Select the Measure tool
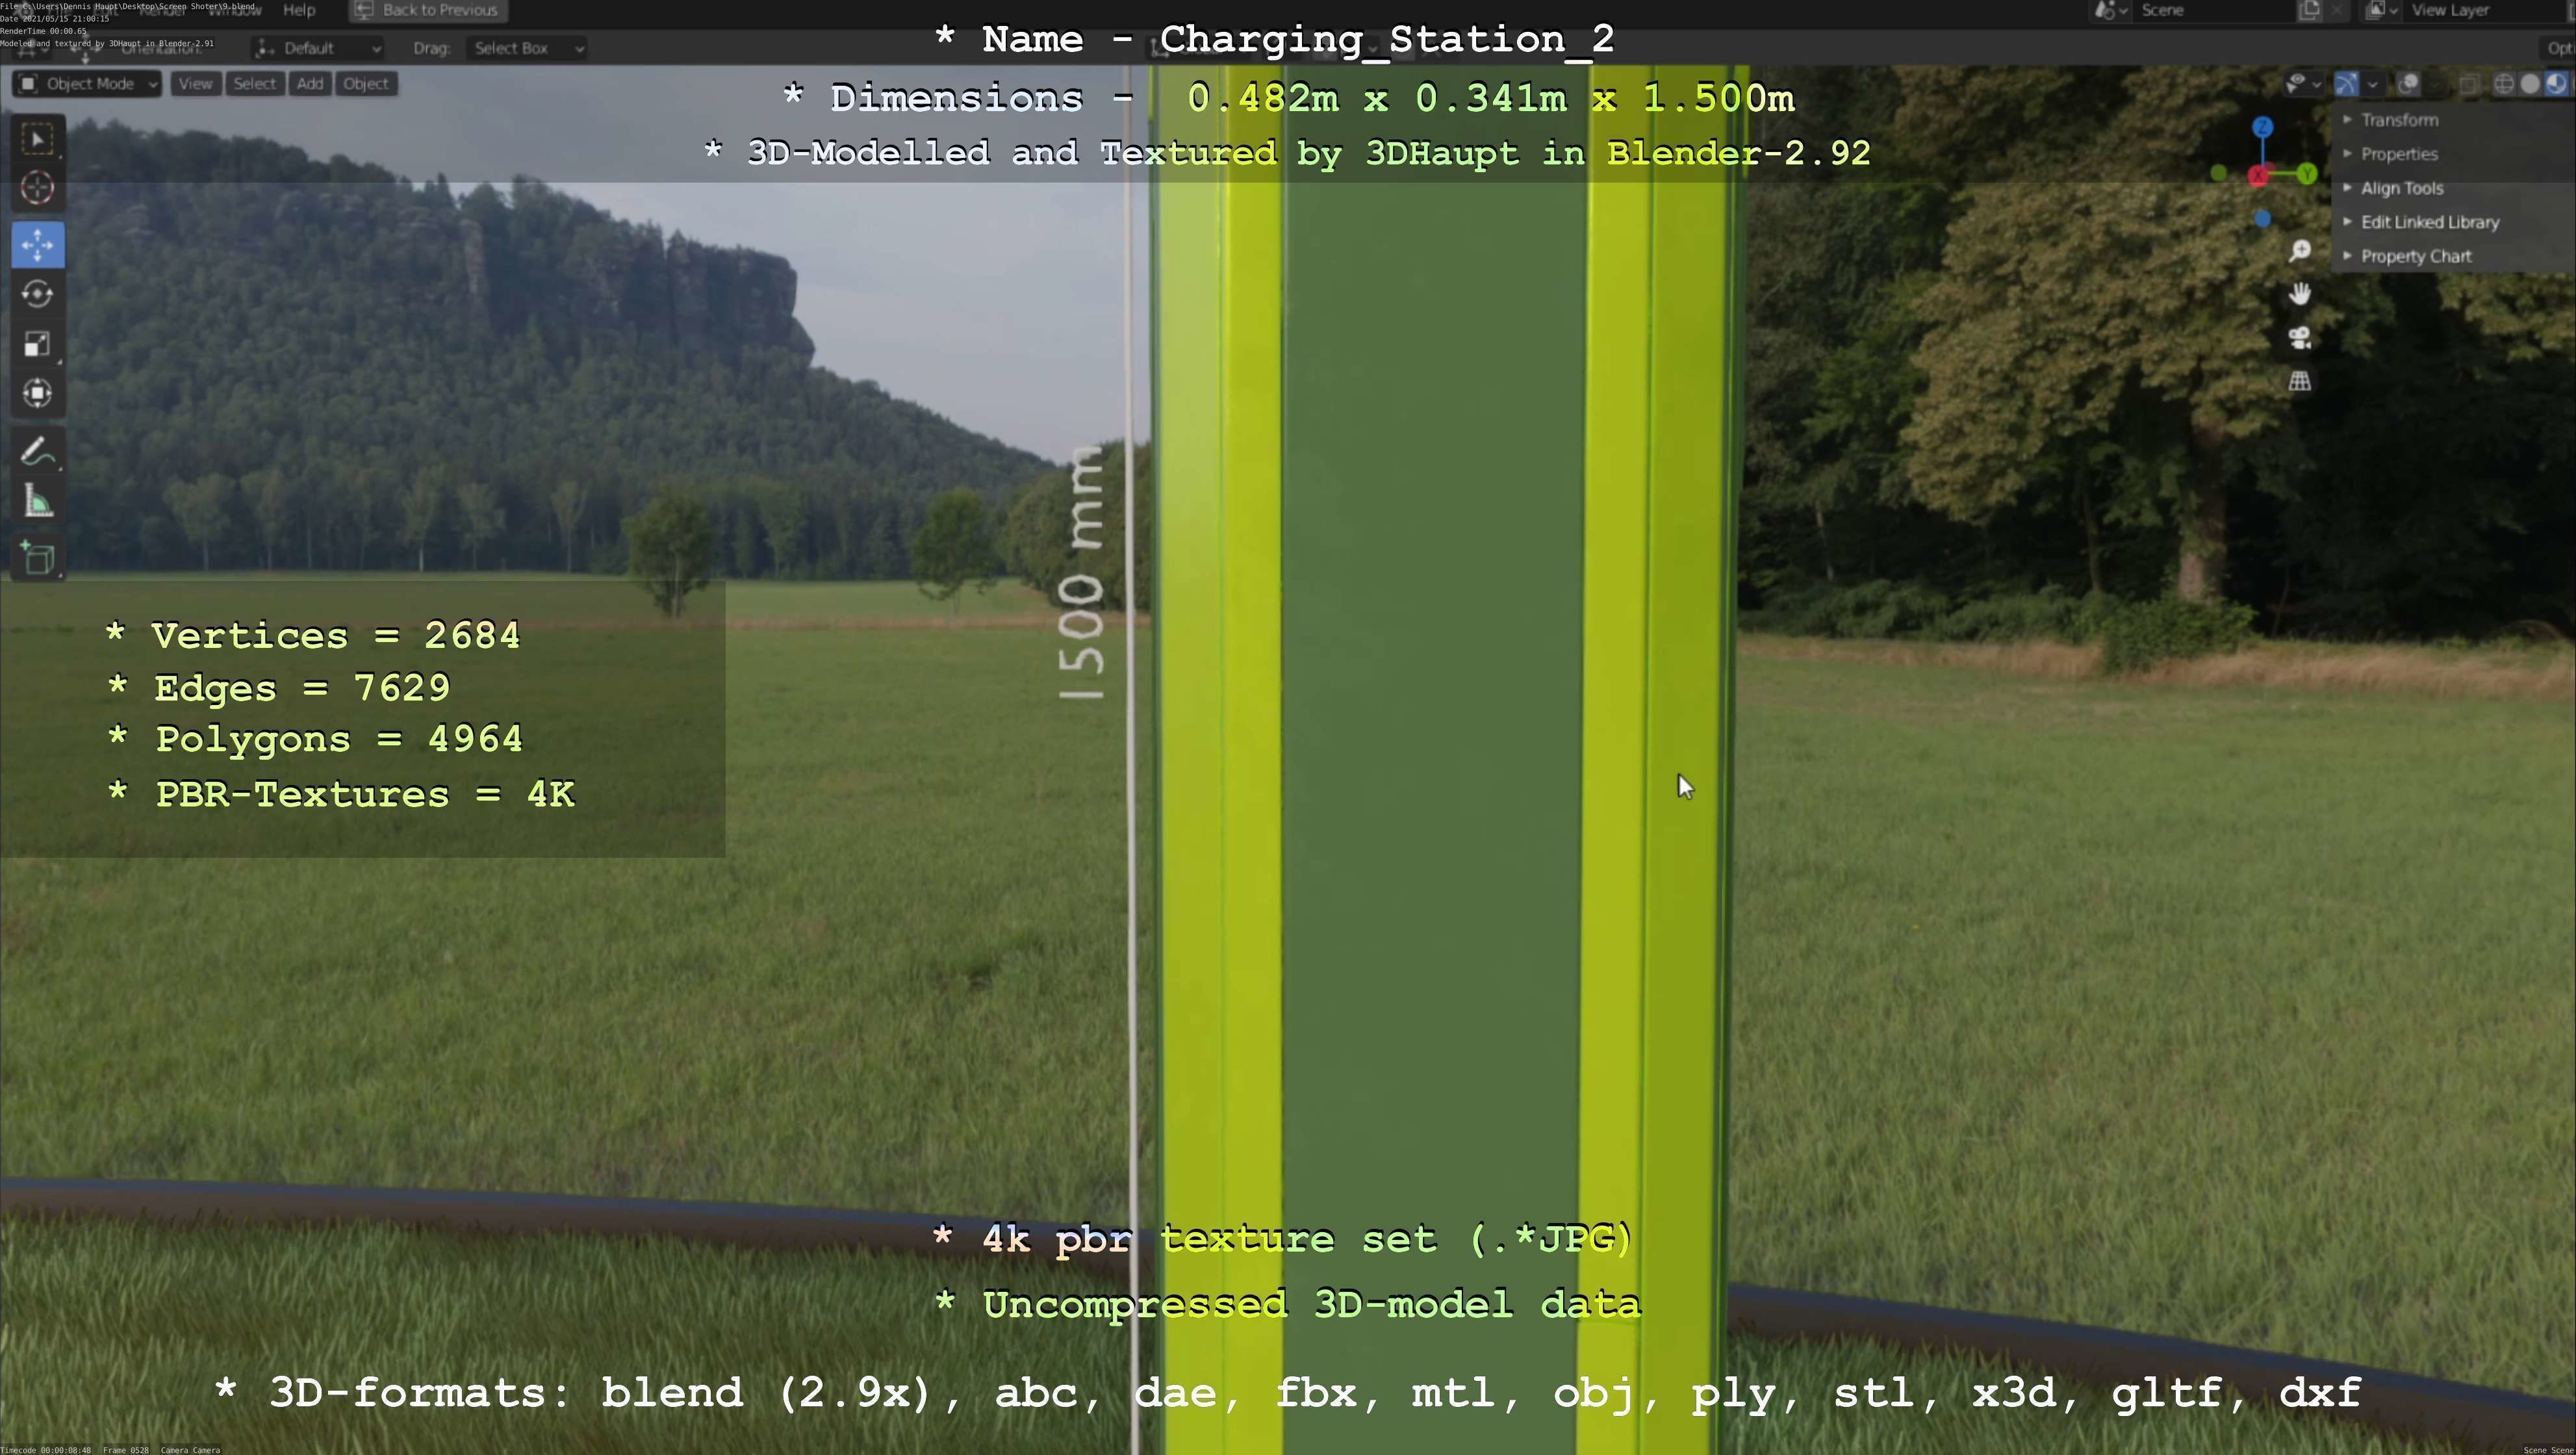The image size is (2576, 1455). (38, 502)
